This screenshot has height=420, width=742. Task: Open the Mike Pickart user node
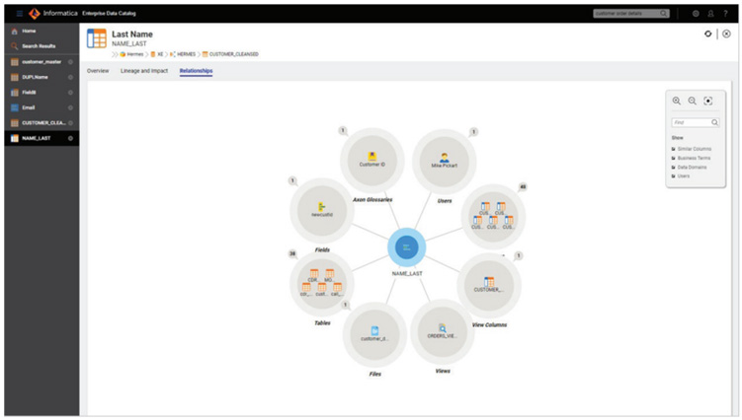coord(444,160)
